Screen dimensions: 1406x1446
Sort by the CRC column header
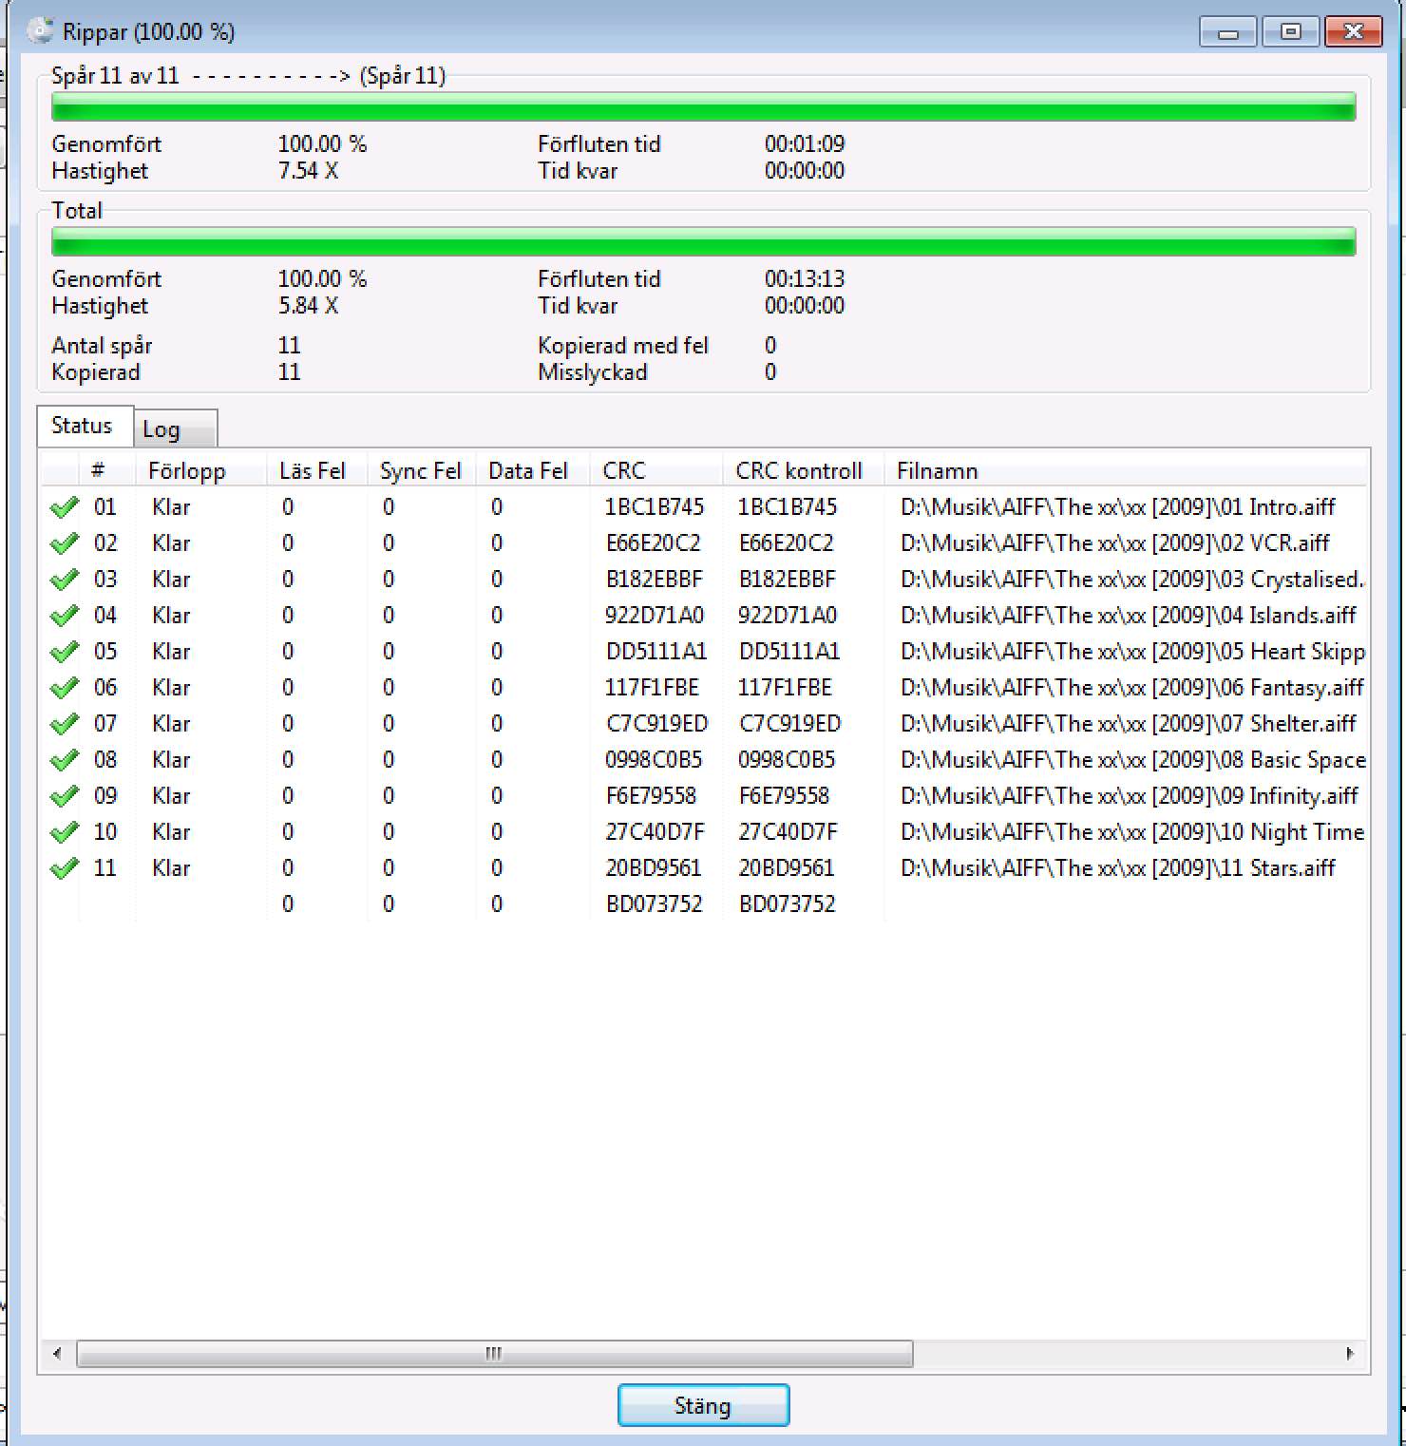click(x=656, y=470)
